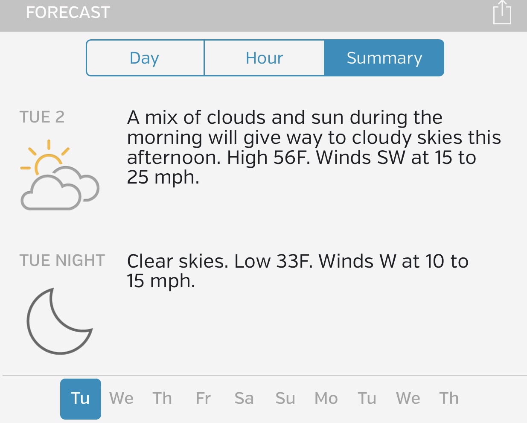Image resolution: width=527 pixels, height=423 pixels.
Task: Switch to the Hour forecast tab
Action: tap(264, 58)
